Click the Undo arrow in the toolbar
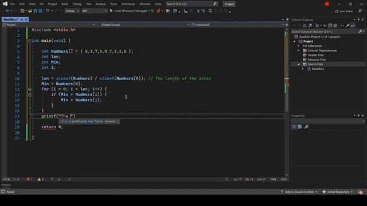 [x=48, y=11]
